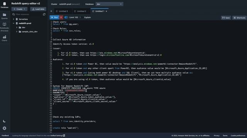Click the Load data button
247x138 pixels.
tap(38, 9)
